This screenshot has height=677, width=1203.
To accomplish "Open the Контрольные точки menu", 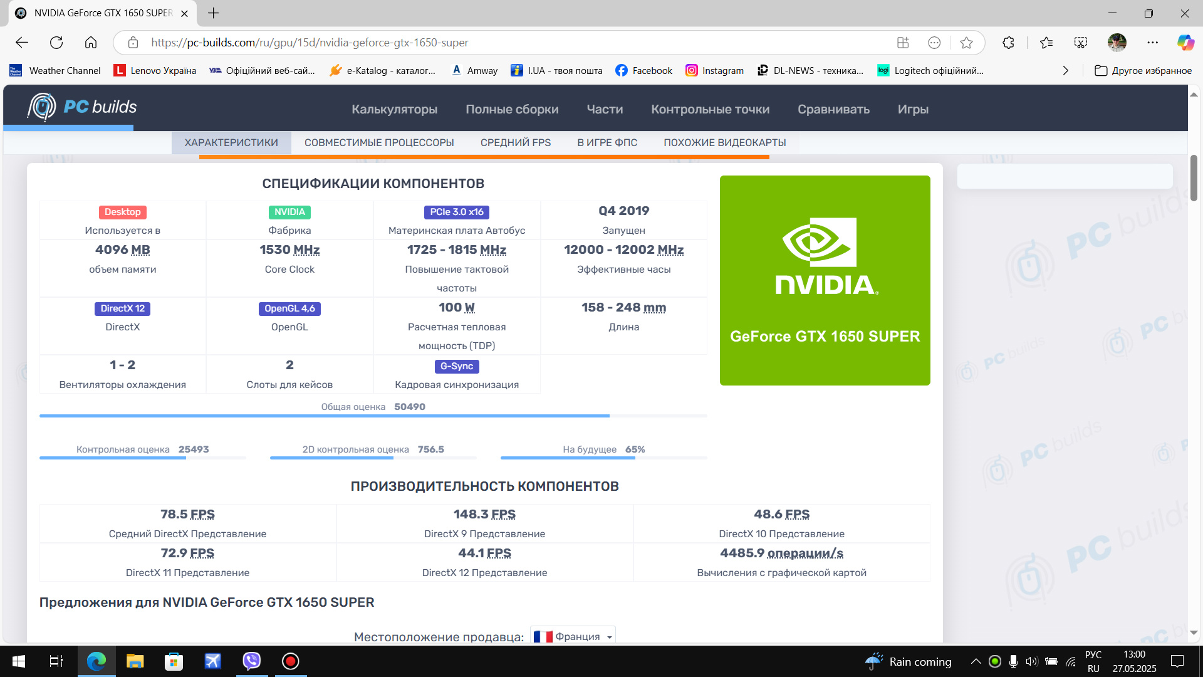I will pos(710,109).
